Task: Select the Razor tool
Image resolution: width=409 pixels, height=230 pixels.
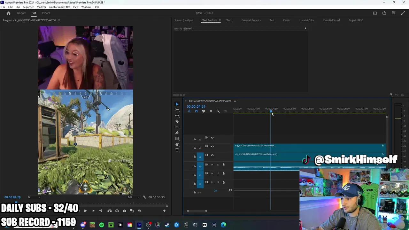Action: (177, 121)
